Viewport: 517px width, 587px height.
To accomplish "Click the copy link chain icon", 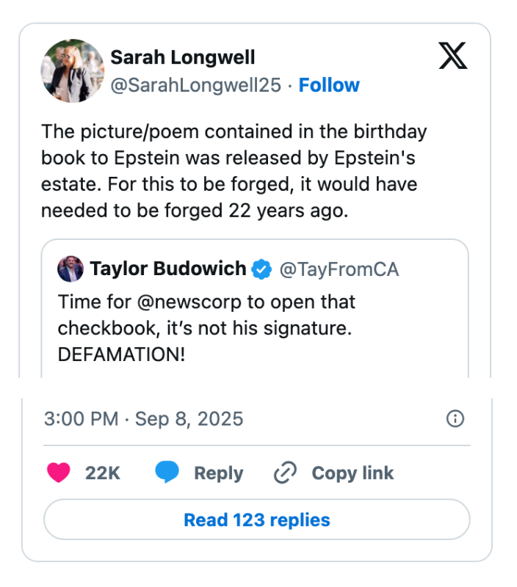I will 286,473.
